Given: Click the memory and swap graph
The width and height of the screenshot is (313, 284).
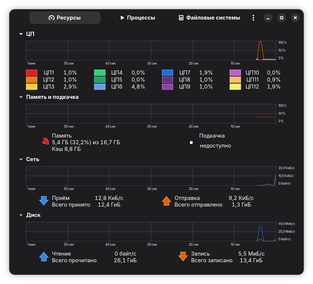Looking at the screenshot, I should [x=151, y=114].
